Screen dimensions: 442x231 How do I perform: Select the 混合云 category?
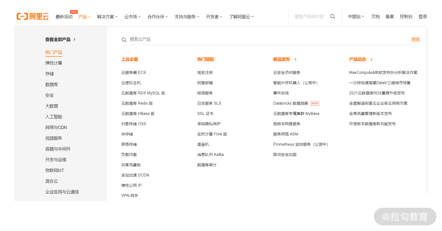[51, 181]
